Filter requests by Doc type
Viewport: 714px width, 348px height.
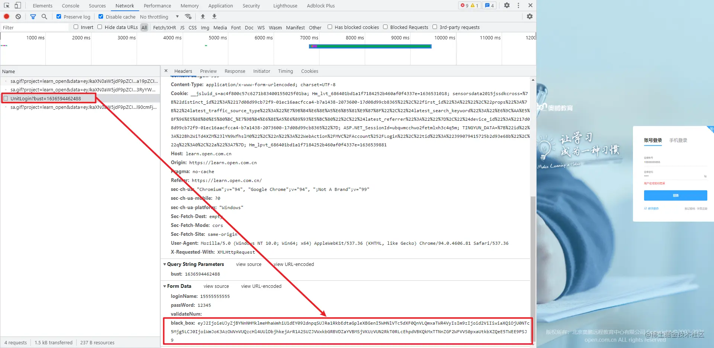click(x=249, y=27)
